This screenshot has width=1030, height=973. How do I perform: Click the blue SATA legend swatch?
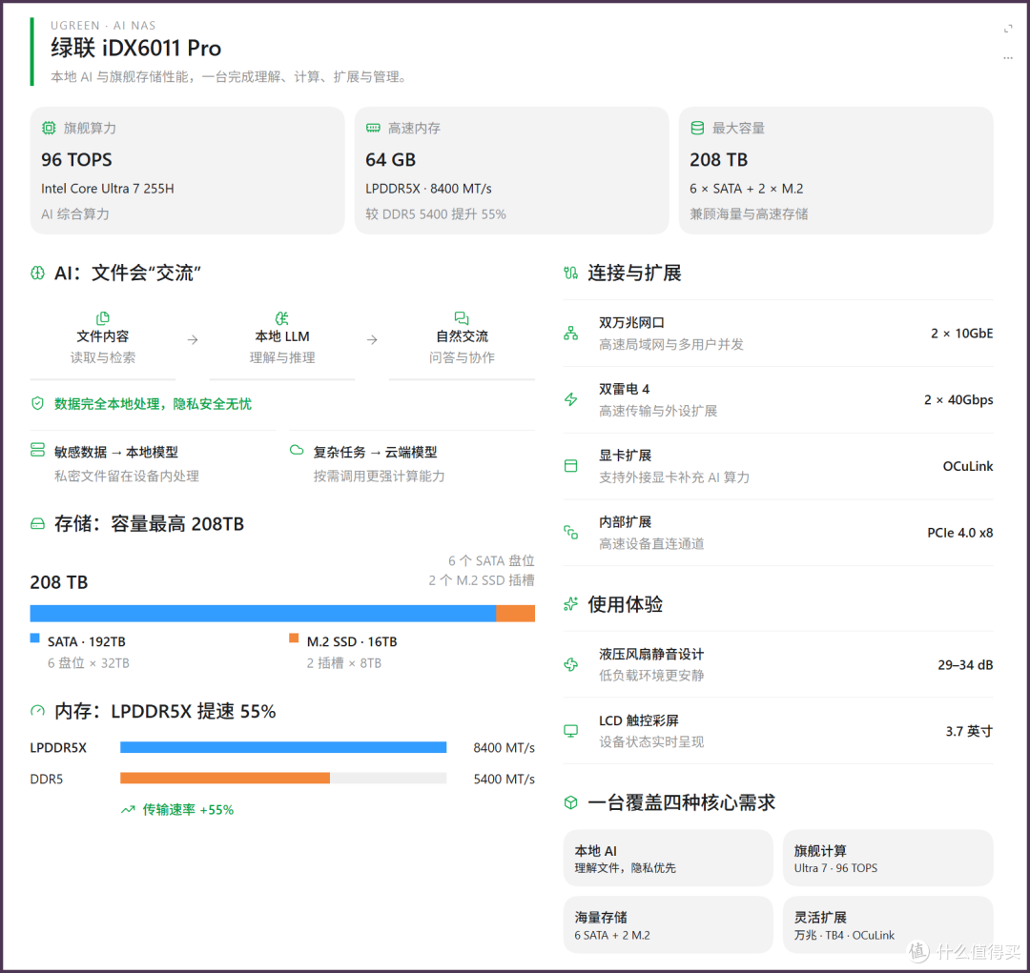[x=35, y=639]
